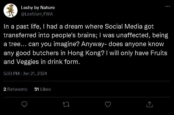This screenshot has width=174, height=115.
Task: Click the Jan 21, 2024 date
Action: point(35,74)
